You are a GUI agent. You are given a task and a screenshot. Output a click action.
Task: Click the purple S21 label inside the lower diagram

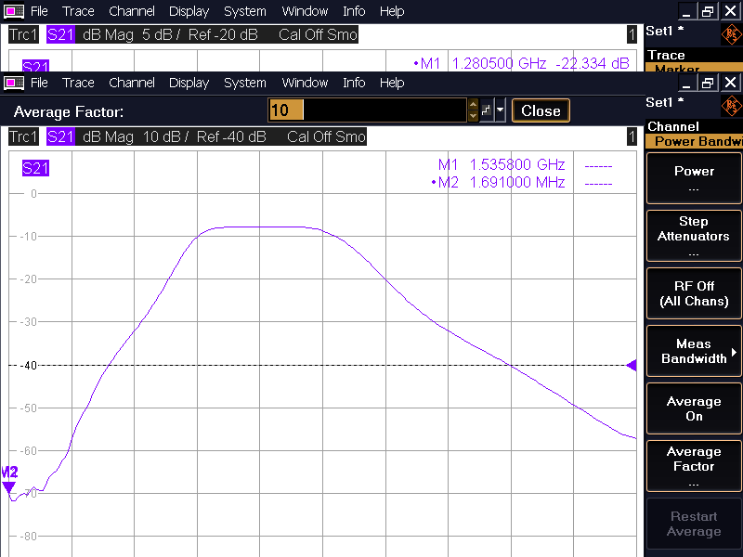pyautogui.click(x=35, y=168)
